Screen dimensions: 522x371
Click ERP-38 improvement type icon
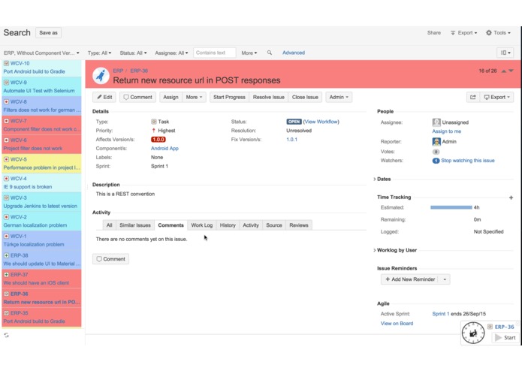click(x=6, y=255)
